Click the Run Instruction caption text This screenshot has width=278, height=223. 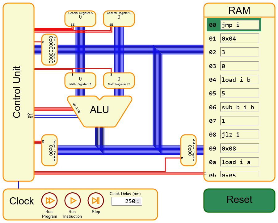pos(73,214)
